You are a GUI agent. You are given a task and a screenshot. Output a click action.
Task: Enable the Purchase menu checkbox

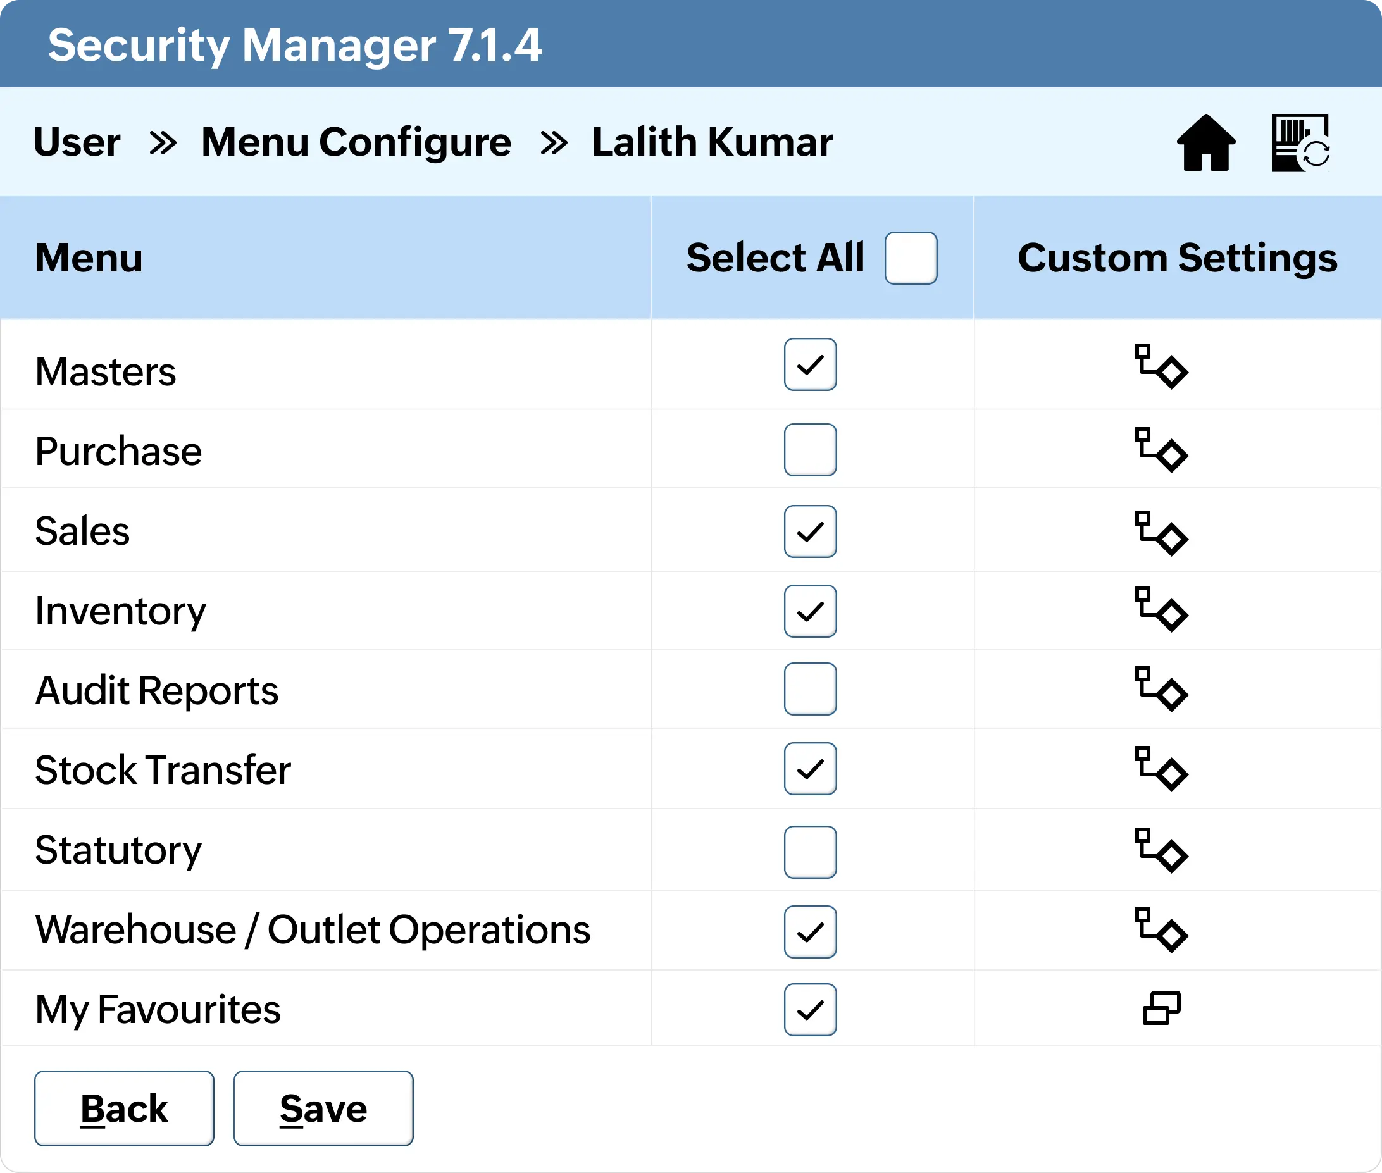pos(810,449)
